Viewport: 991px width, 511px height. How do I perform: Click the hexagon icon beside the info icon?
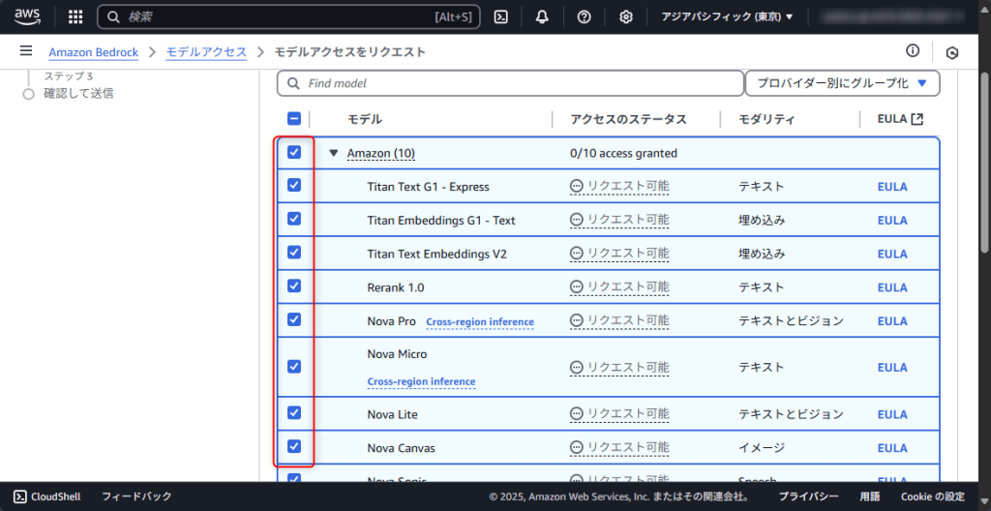coord(952,53)
